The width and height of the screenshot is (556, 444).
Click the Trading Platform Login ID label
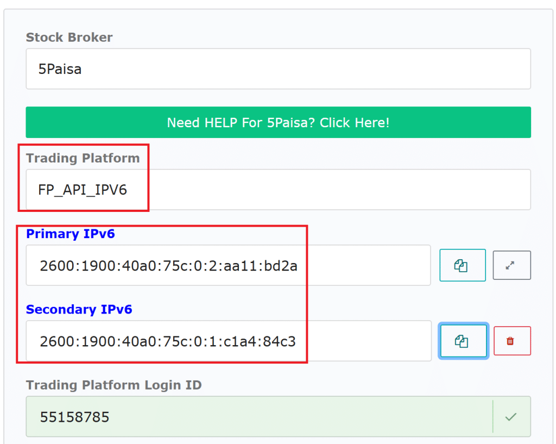(114, 385)
